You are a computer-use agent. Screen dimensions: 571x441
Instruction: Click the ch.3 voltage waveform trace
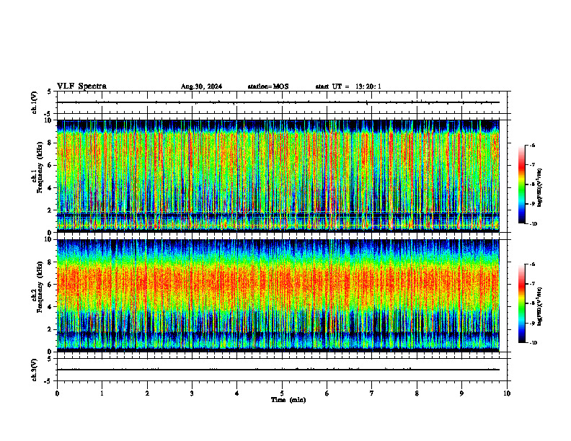pyautogui.click(x=278, y=370)
